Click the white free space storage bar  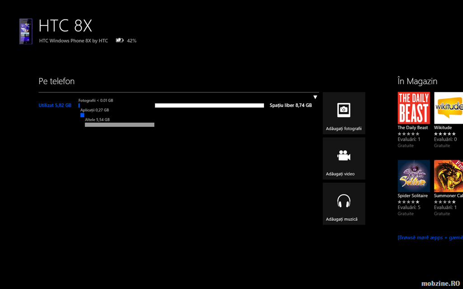tap(209, 106)
